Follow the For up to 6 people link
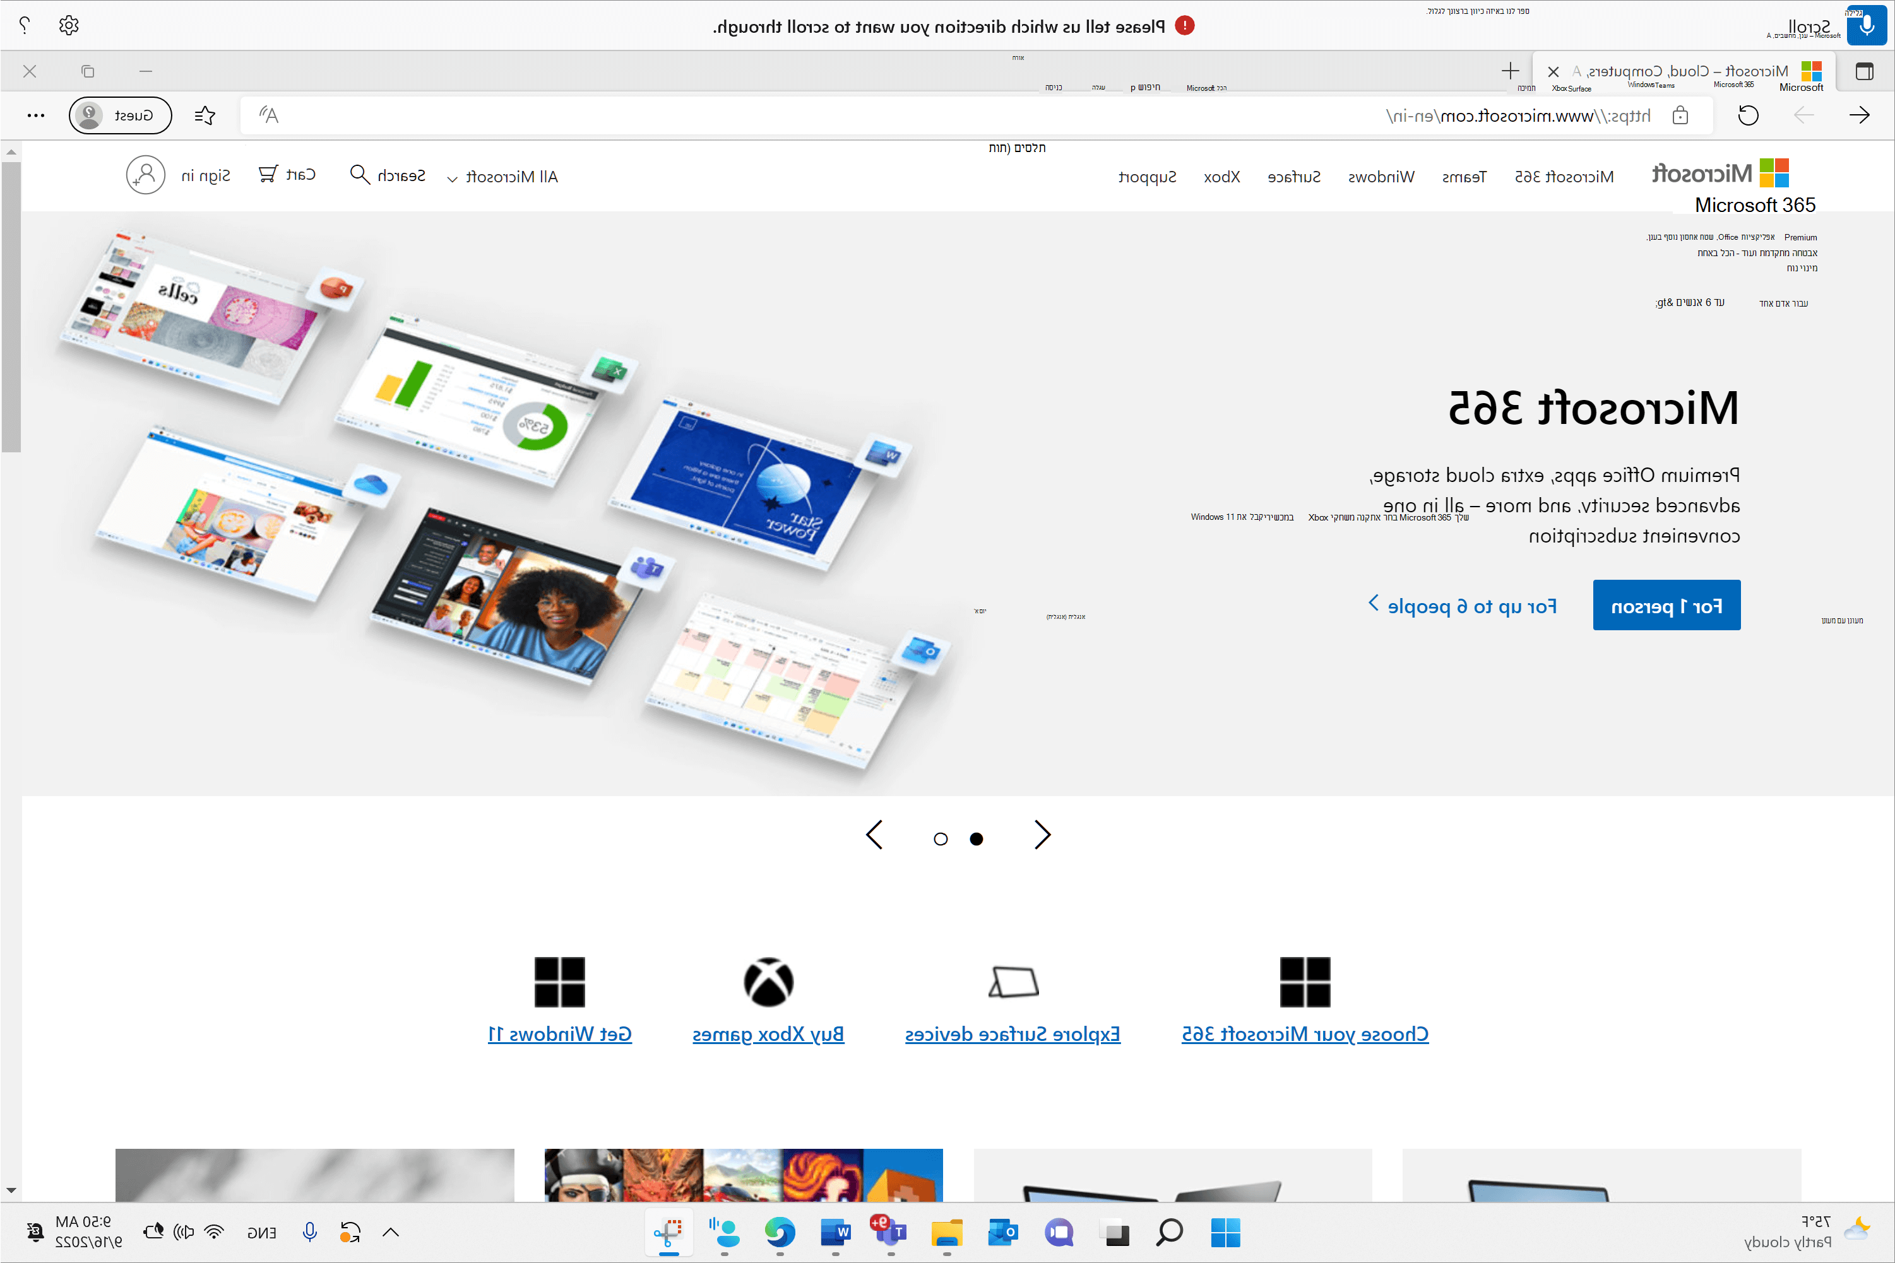1895x1263 pixels. 1462,606
